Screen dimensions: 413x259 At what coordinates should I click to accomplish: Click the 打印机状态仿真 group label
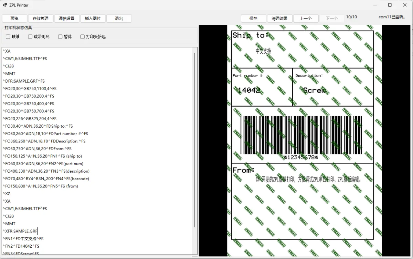[x=18, y=28]
